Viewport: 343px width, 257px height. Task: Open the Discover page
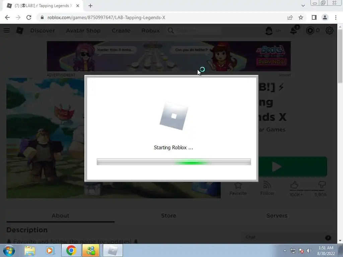pos(43,30)
